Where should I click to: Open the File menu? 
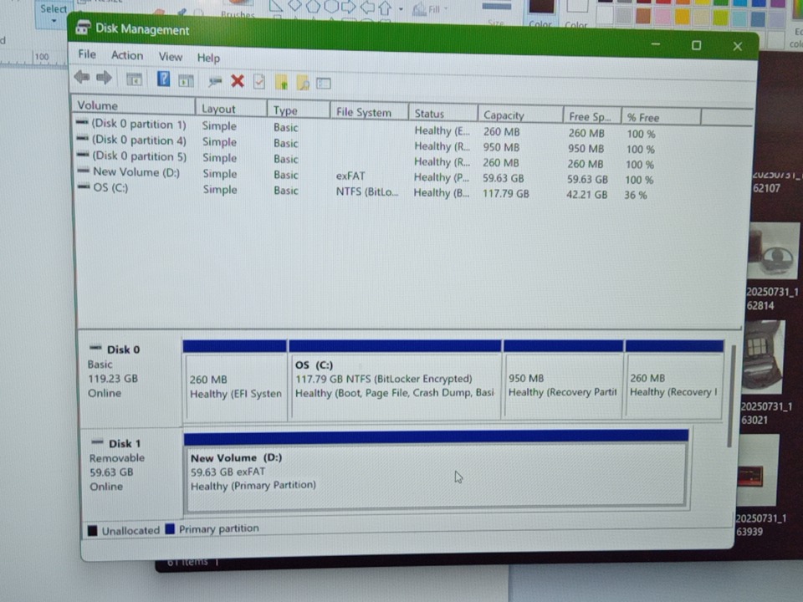coord(86,54)
